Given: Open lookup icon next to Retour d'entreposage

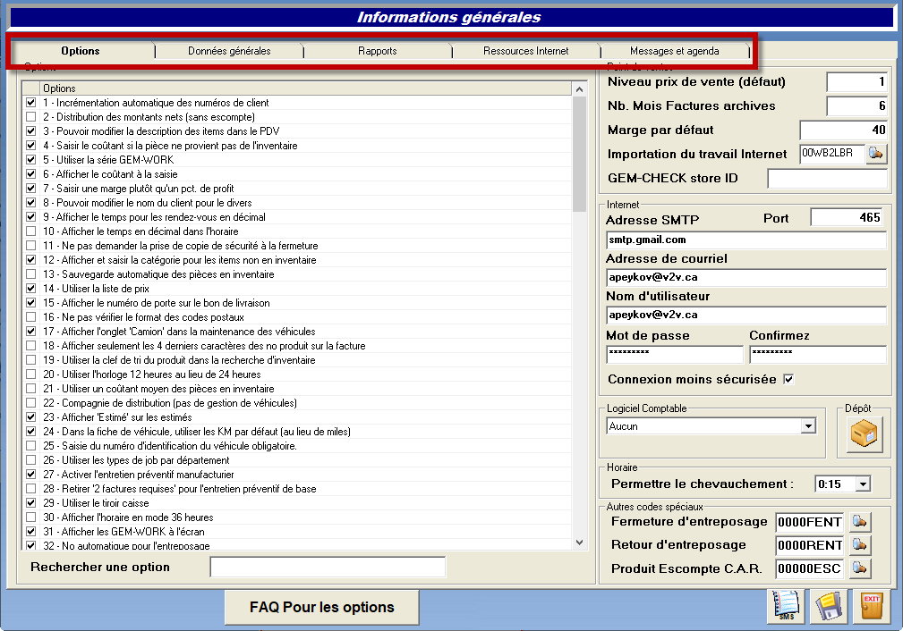Looking at the screenshot, I should [860, 544].
